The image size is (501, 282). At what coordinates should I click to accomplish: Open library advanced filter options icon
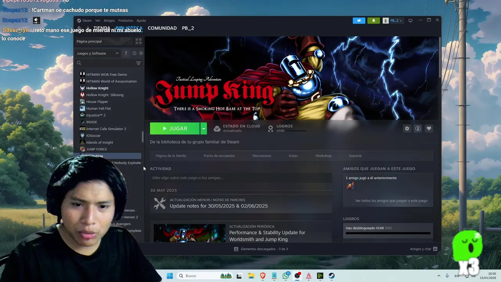click(138, 63)
